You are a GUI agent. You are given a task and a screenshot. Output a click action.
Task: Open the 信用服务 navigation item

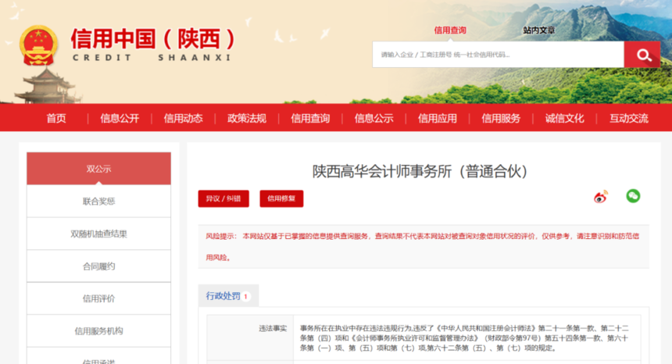(501, 118)
